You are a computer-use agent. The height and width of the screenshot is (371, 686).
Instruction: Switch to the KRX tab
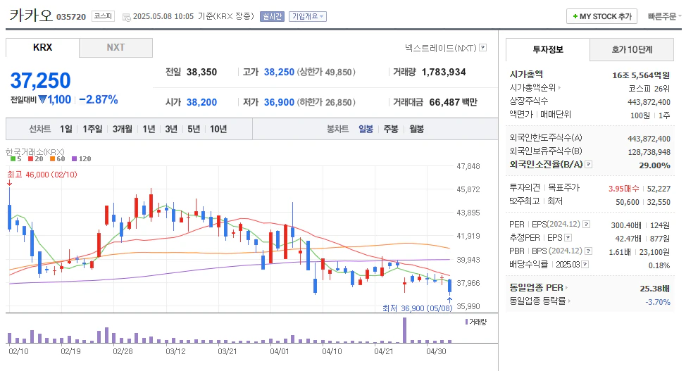pos(42,47)
